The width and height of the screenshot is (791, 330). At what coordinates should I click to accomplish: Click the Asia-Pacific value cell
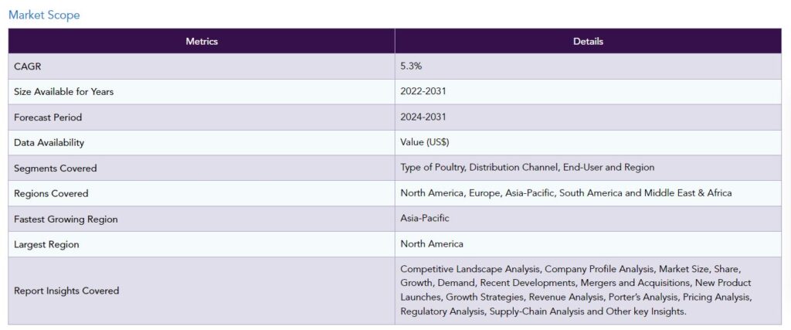point(588,219)
